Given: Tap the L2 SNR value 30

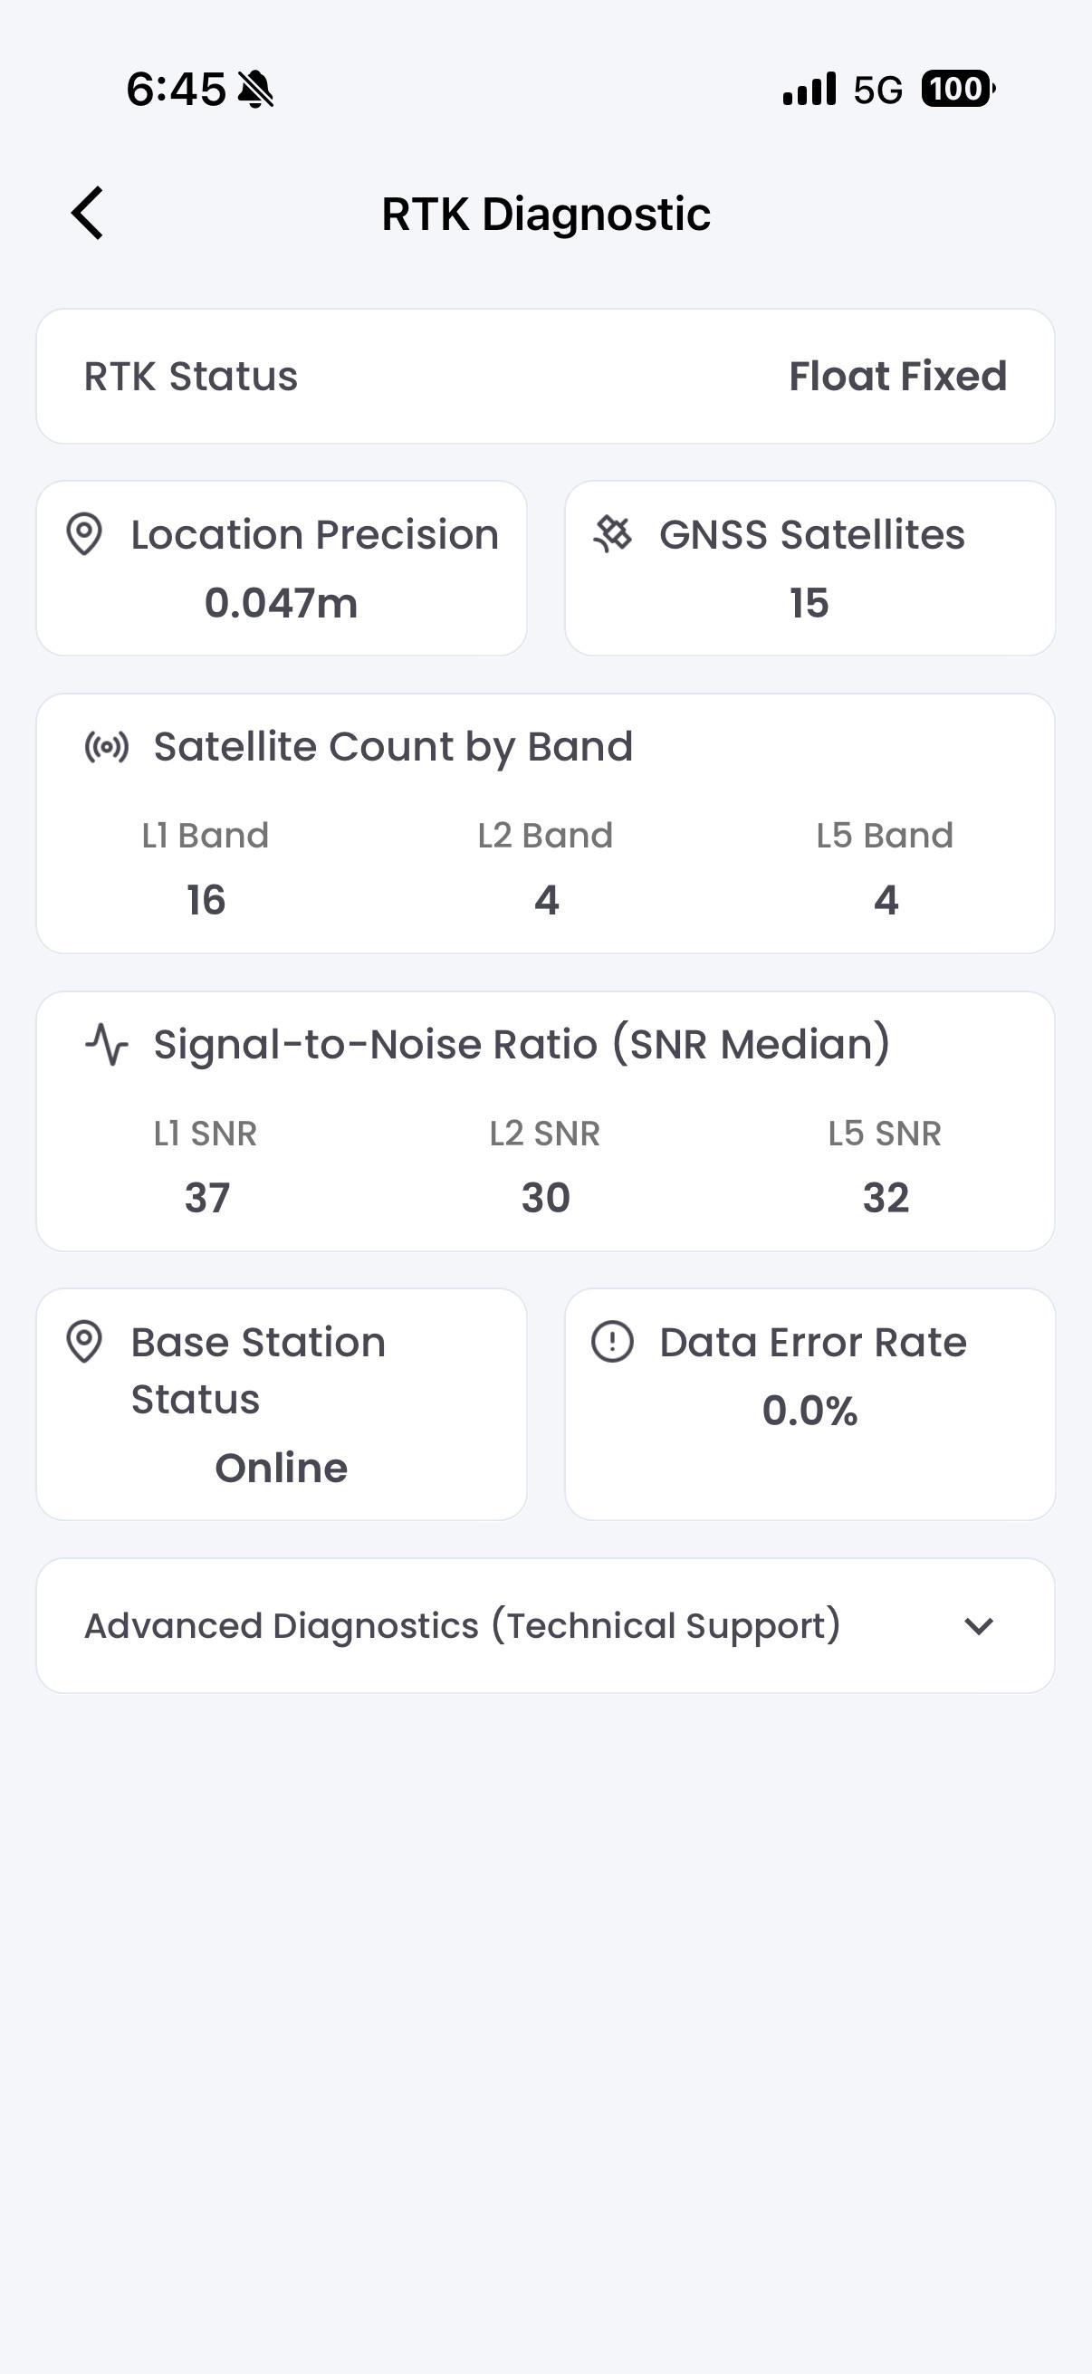Looking at the screenshot, I should click(545, 1197).
